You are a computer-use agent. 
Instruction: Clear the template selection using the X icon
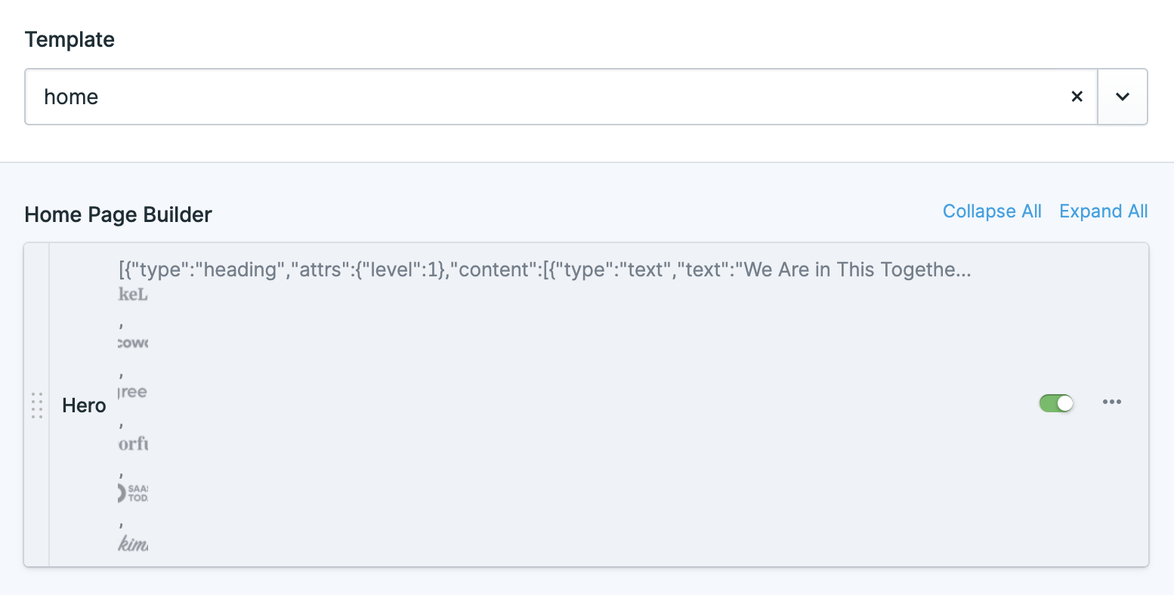[1077, 97]
